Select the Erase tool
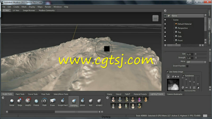Image resolution: width=212 pixels, height=119 pixels. pos(52,102)
